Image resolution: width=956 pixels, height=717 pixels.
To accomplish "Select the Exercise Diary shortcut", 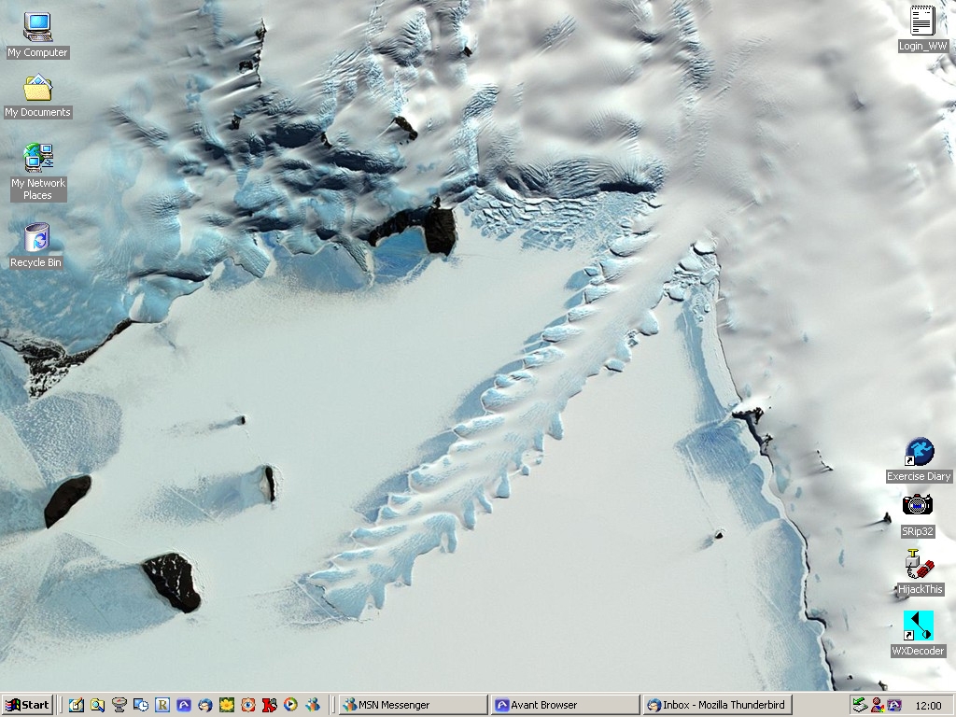I will pos(919,459).
